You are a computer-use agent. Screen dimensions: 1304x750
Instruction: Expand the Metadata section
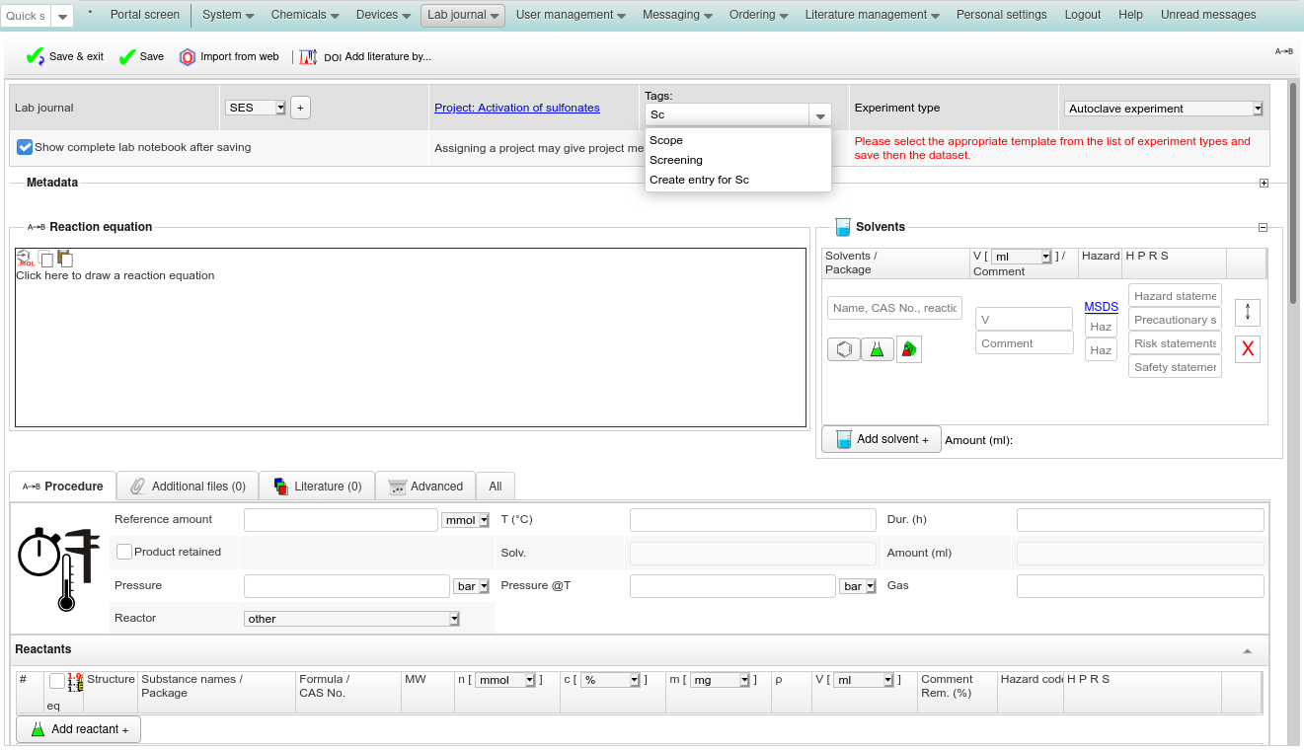[x=1264, y=183]
